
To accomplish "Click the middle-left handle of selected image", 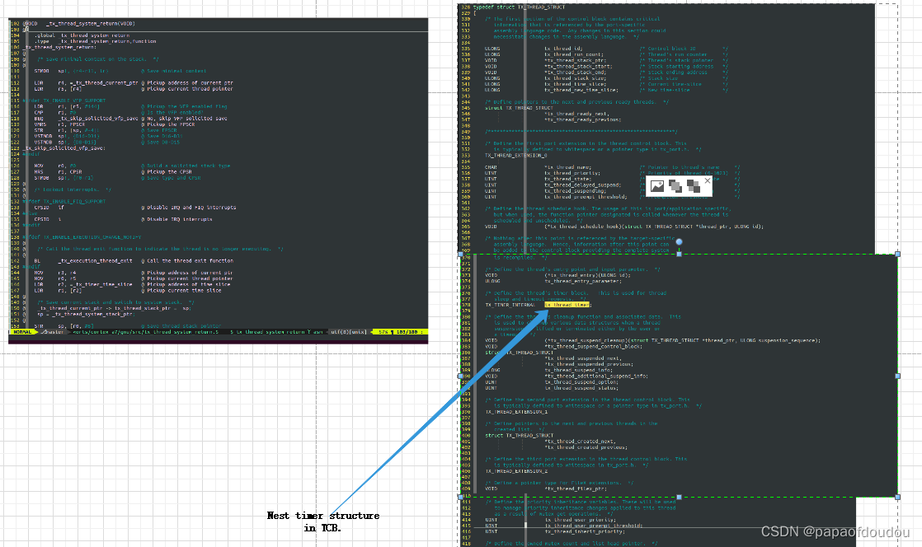I will pos(460,376).
